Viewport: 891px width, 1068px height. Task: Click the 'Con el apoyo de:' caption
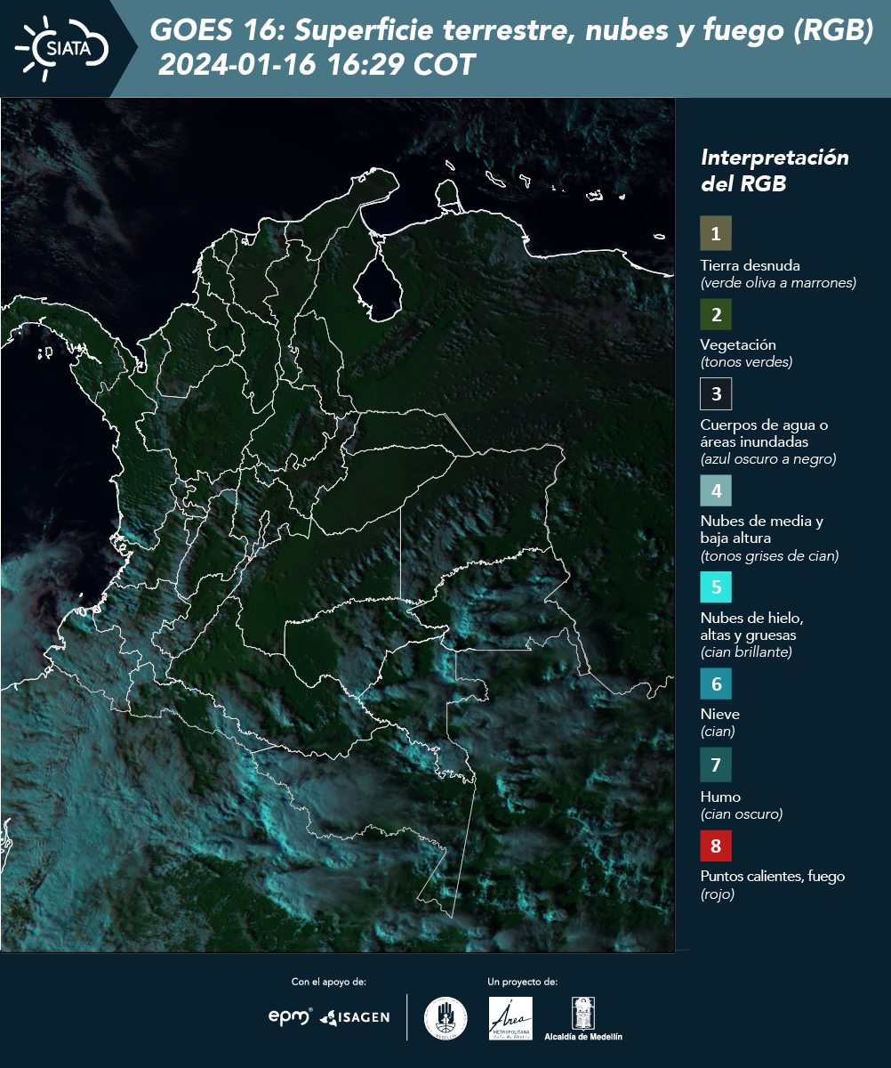329,982
